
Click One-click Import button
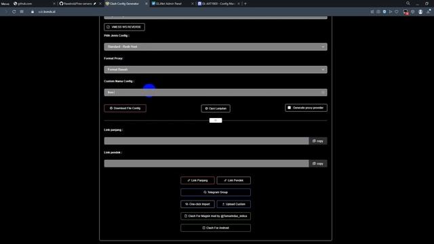(197, 204)
